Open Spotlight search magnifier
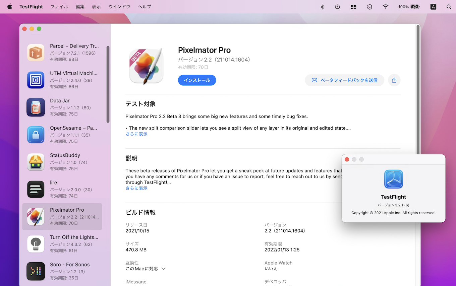 (x=449, y=7)
